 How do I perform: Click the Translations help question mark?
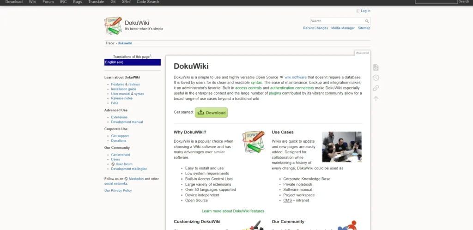pyautogui.click(x=151, y=56)
